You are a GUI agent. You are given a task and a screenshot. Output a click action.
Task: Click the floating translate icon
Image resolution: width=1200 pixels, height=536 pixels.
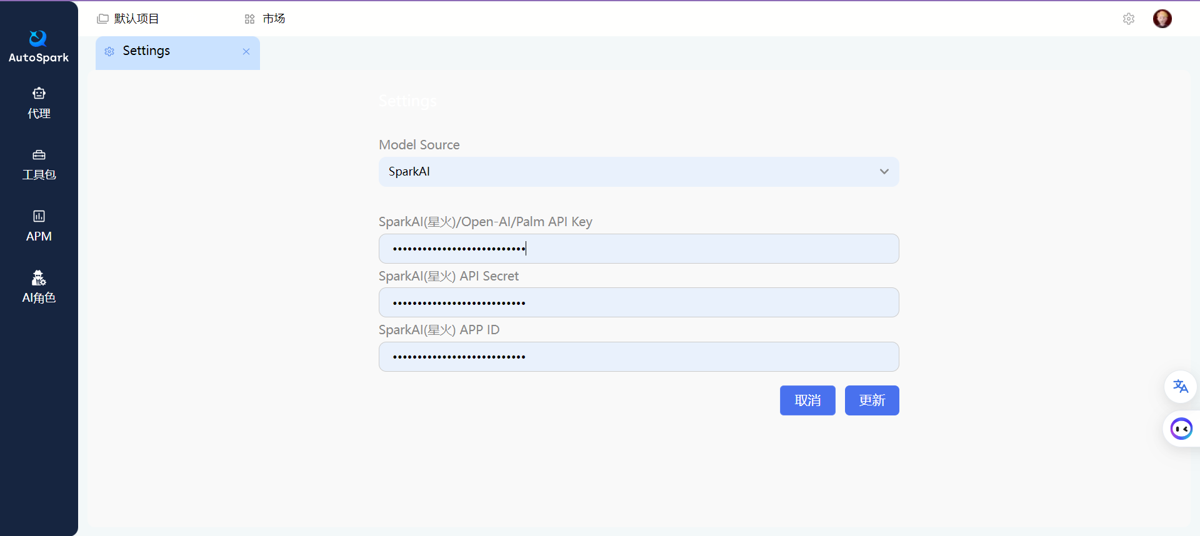point(1181,387)
